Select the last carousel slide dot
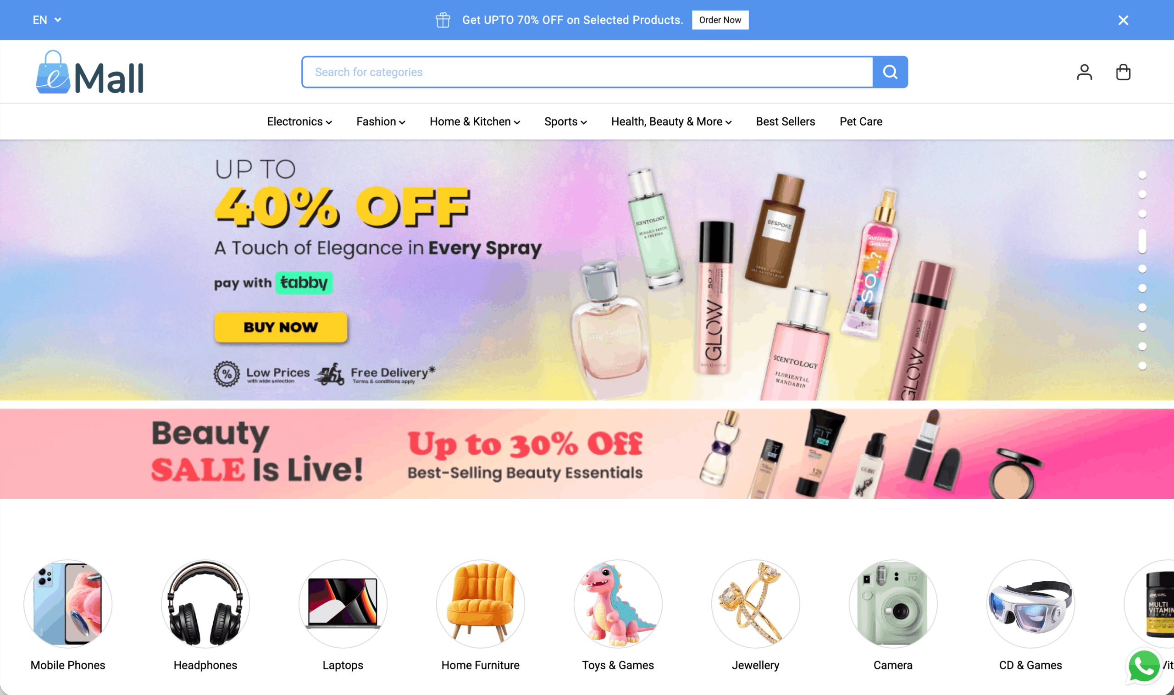This screenshot has height=695, width=1174. point(1142,366)
